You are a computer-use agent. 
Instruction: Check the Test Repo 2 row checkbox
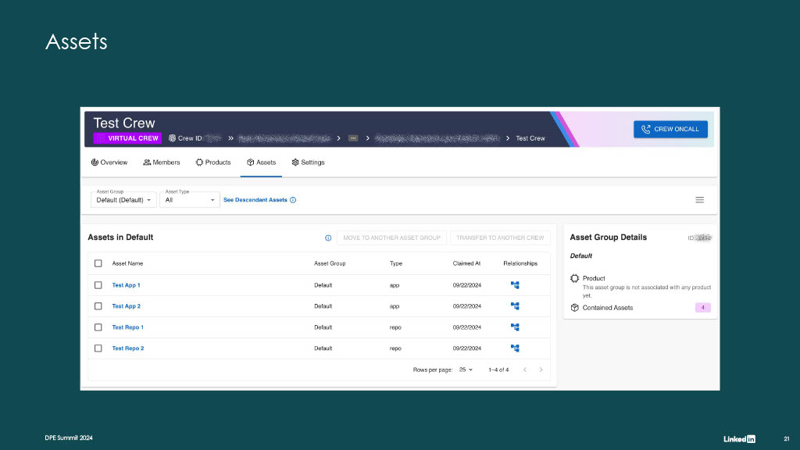coord(98,348)
